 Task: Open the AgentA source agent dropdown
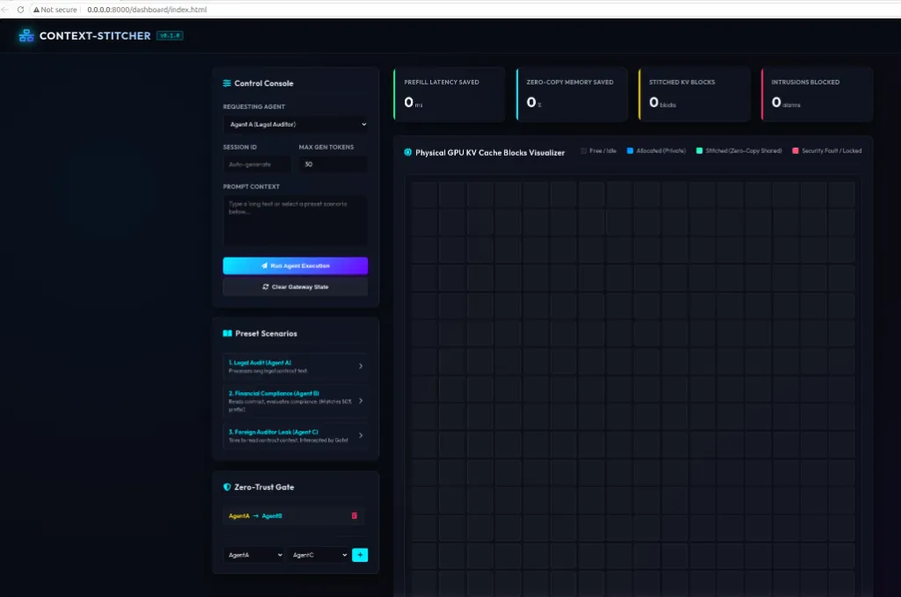pos(253,555)
